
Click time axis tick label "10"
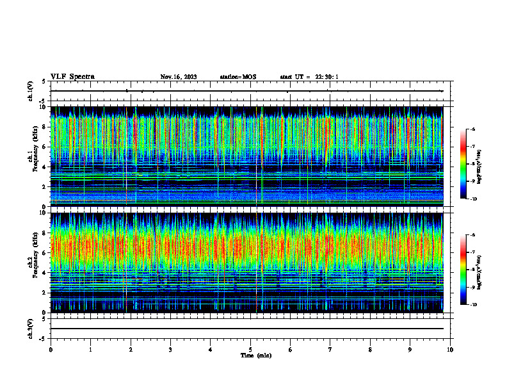point(450,350)
